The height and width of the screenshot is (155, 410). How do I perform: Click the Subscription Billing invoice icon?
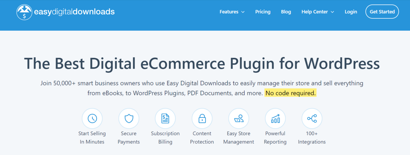pyautogui.click(x=165, y=118)
